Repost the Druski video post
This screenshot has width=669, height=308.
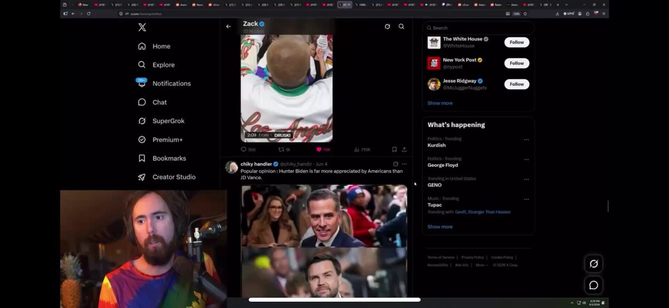(281, 150)
